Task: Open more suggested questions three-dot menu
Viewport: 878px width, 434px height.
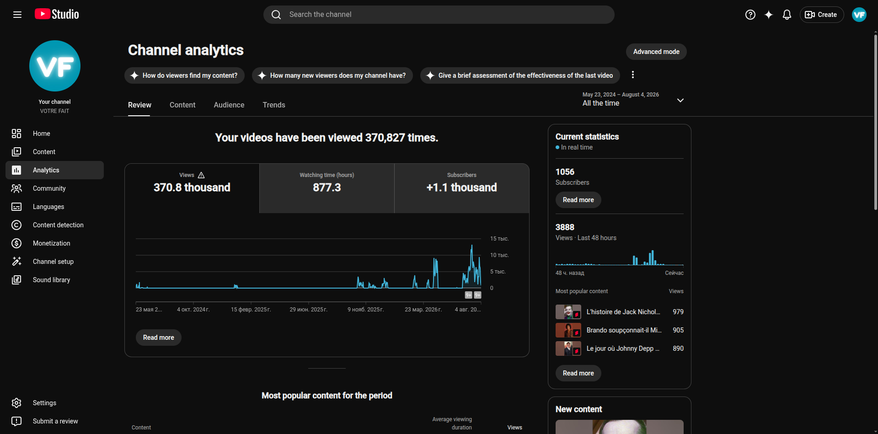Action: click(x=633, y=75)
